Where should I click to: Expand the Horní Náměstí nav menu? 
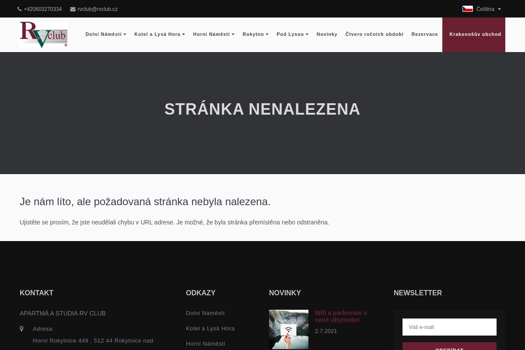tap(214, 34)
